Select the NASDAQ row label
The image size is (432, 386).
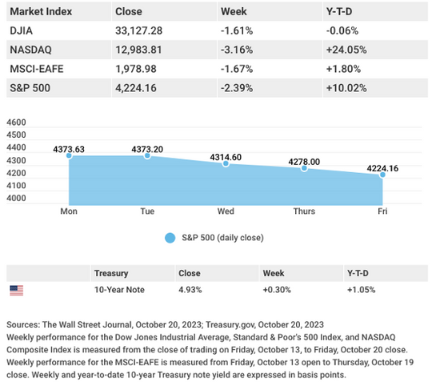[x=30, y=50]
